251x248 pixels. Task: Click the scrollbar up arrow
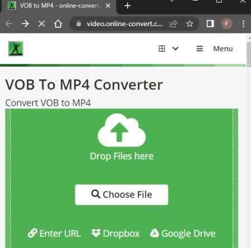249,38
